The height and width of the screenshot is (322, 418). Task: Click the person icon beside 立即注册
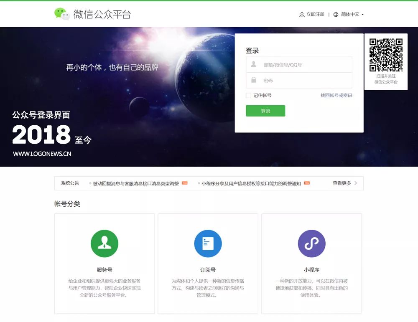pos(302,14)
